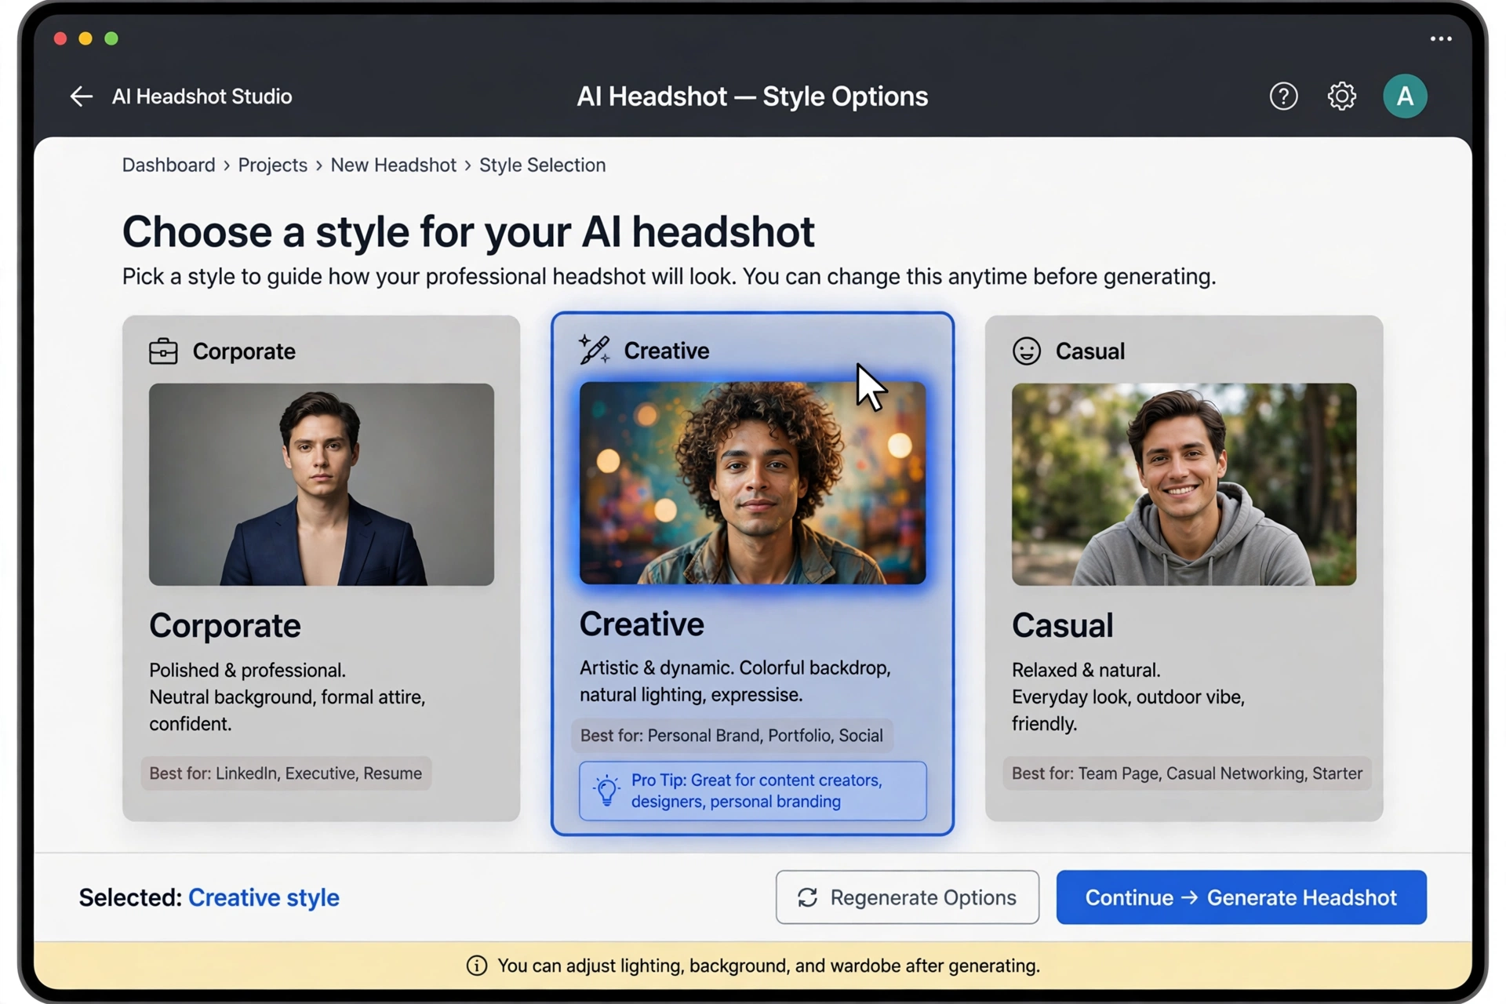The image size is (1506, 1004).
Task: Click the Pro Tip content creators box
Action: (752, 791)
